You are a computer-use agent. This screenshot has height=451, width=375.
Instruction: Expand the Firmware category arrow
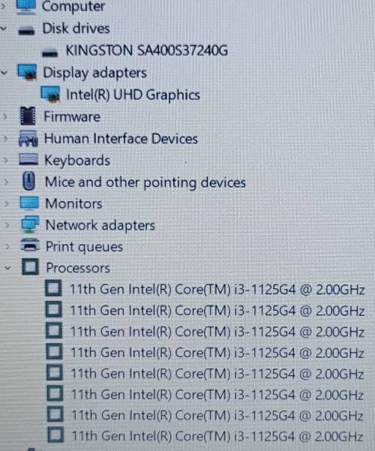click(x=5, y=116)
